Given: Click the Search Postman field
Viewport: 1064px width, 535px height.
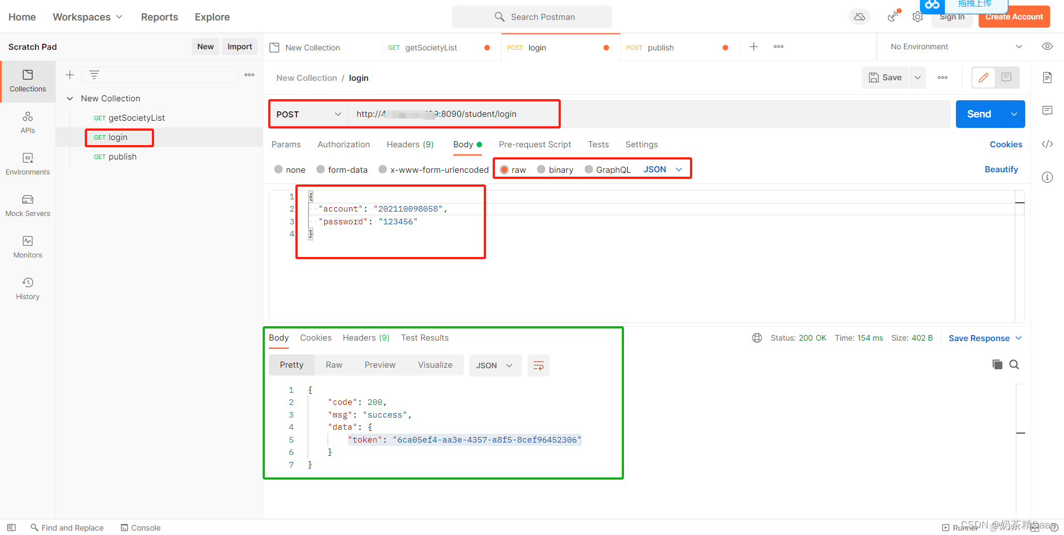Looking at the screenshot, I should (x=532, y=17).
